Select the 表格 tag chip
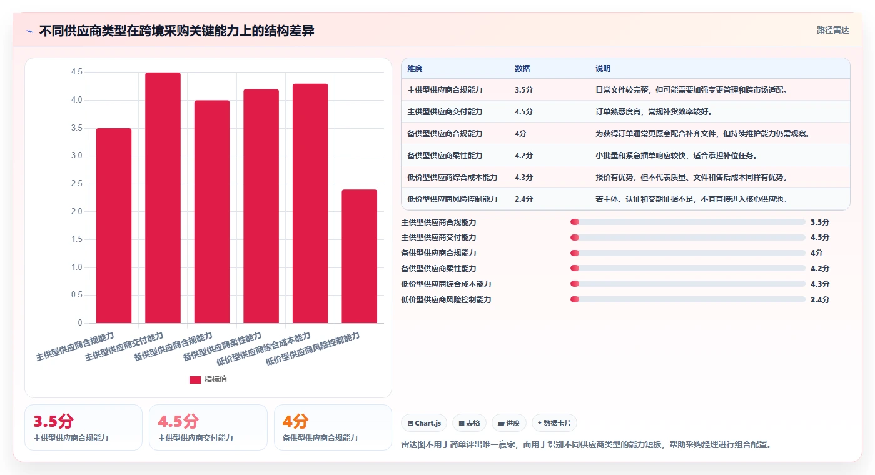Screen dimensions: 875x475 click(469, 423)
